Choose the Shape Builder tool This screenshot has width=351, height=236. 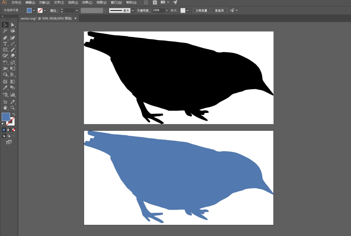(x=5, y=75)
